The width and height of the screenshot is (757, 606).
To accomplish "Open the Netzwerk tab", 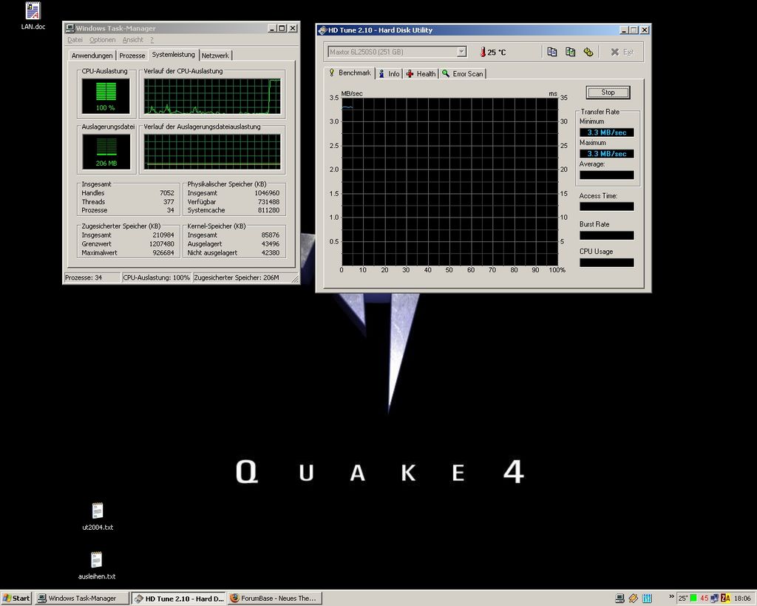I will coord(215,55).
